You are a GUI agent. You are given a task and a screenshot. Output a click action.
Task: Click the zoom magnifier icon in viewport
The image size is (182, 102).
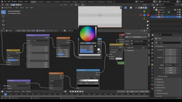coord(148,22)
